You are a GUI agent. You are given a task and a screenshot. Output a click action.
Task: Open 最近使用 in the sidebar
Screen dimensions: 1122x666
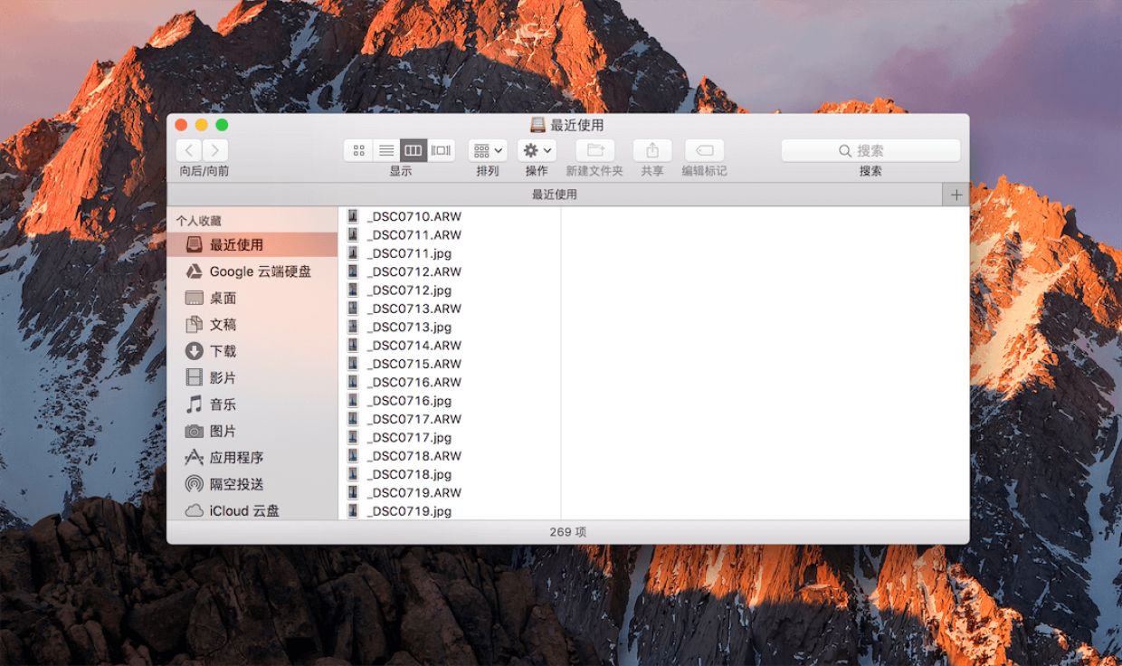[x=252, y=244]
